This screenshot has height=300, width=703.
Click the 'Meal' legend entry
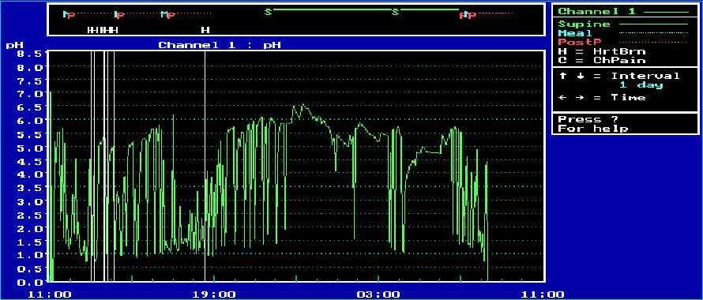click(x=575, y=33)
